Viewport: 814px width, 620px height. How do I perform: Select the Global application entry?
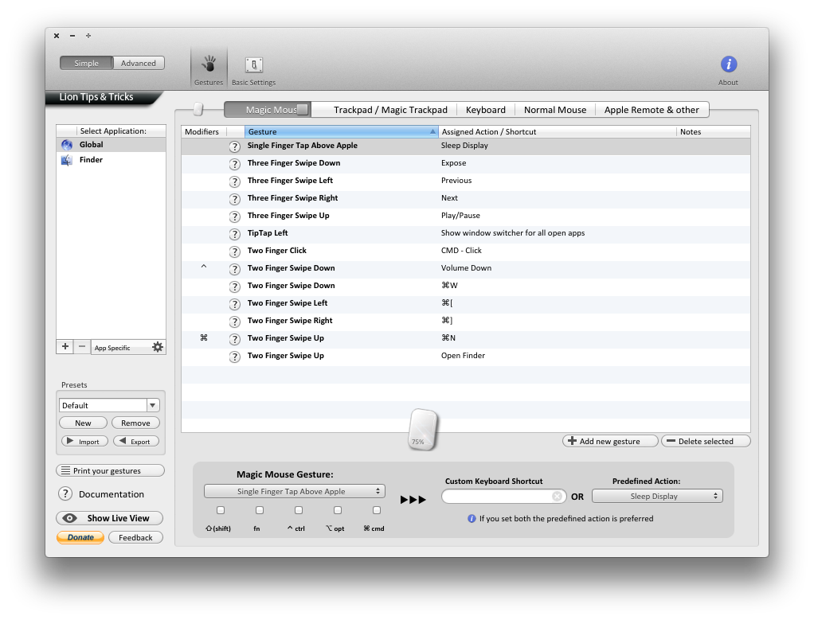tap(111, 145)
